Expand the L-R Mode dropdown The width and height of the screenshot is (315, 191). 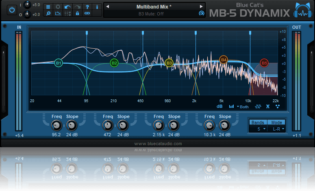click(279, 129)
